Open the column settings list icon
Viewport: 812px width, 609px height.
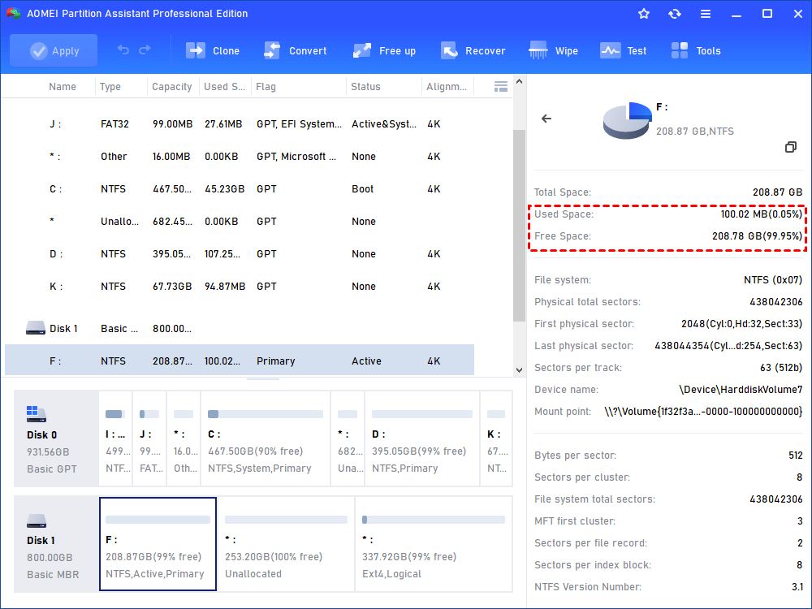pos(501,87)
